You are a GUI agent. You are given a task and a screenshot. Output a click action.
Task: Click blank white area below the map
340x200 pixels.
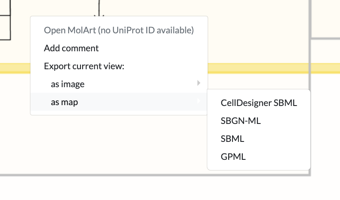pos(171,189)
